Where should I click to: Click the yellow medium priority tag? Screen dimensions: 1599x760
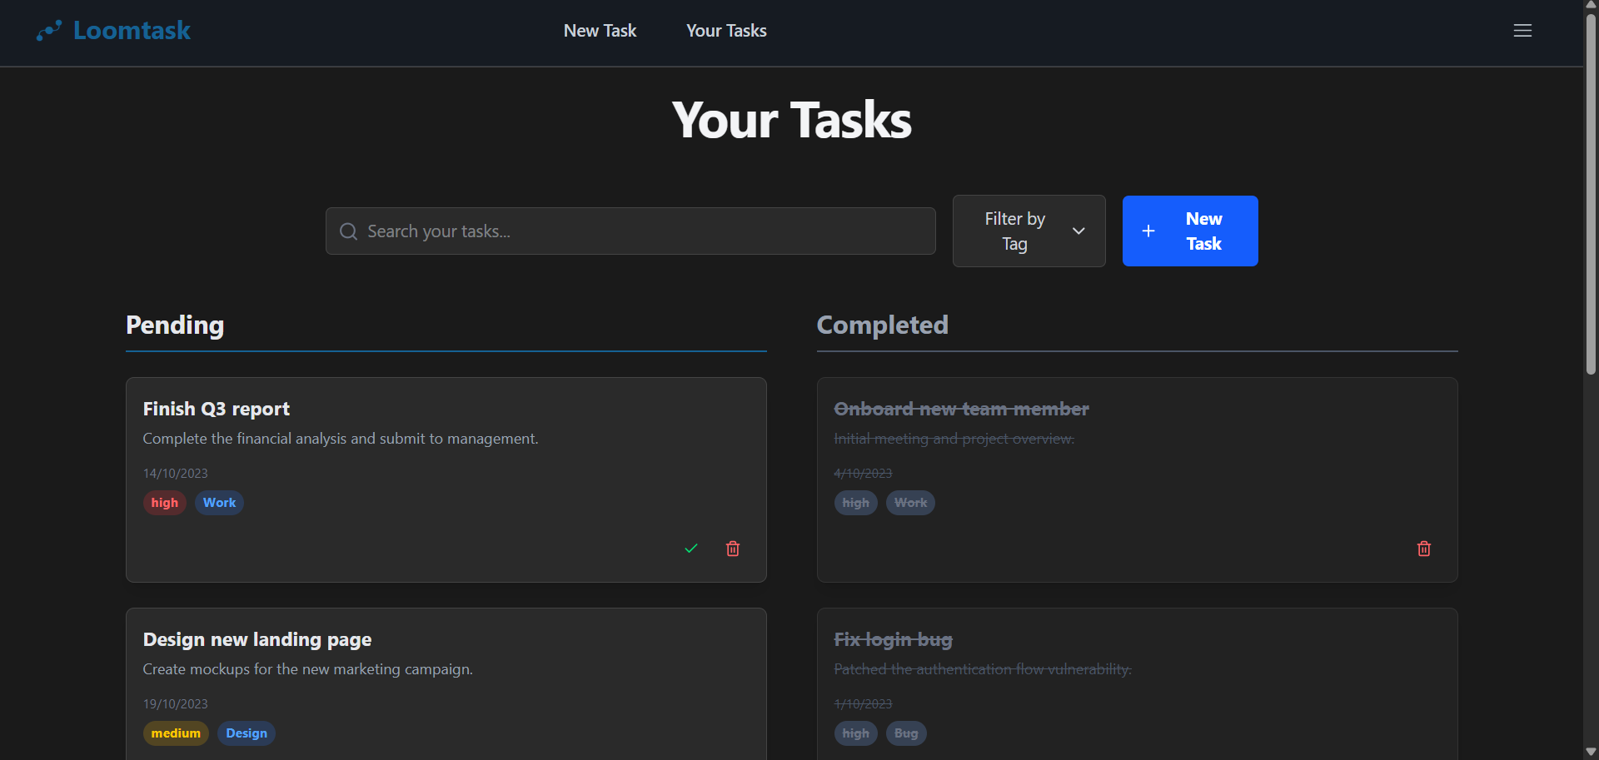(176, 733)
